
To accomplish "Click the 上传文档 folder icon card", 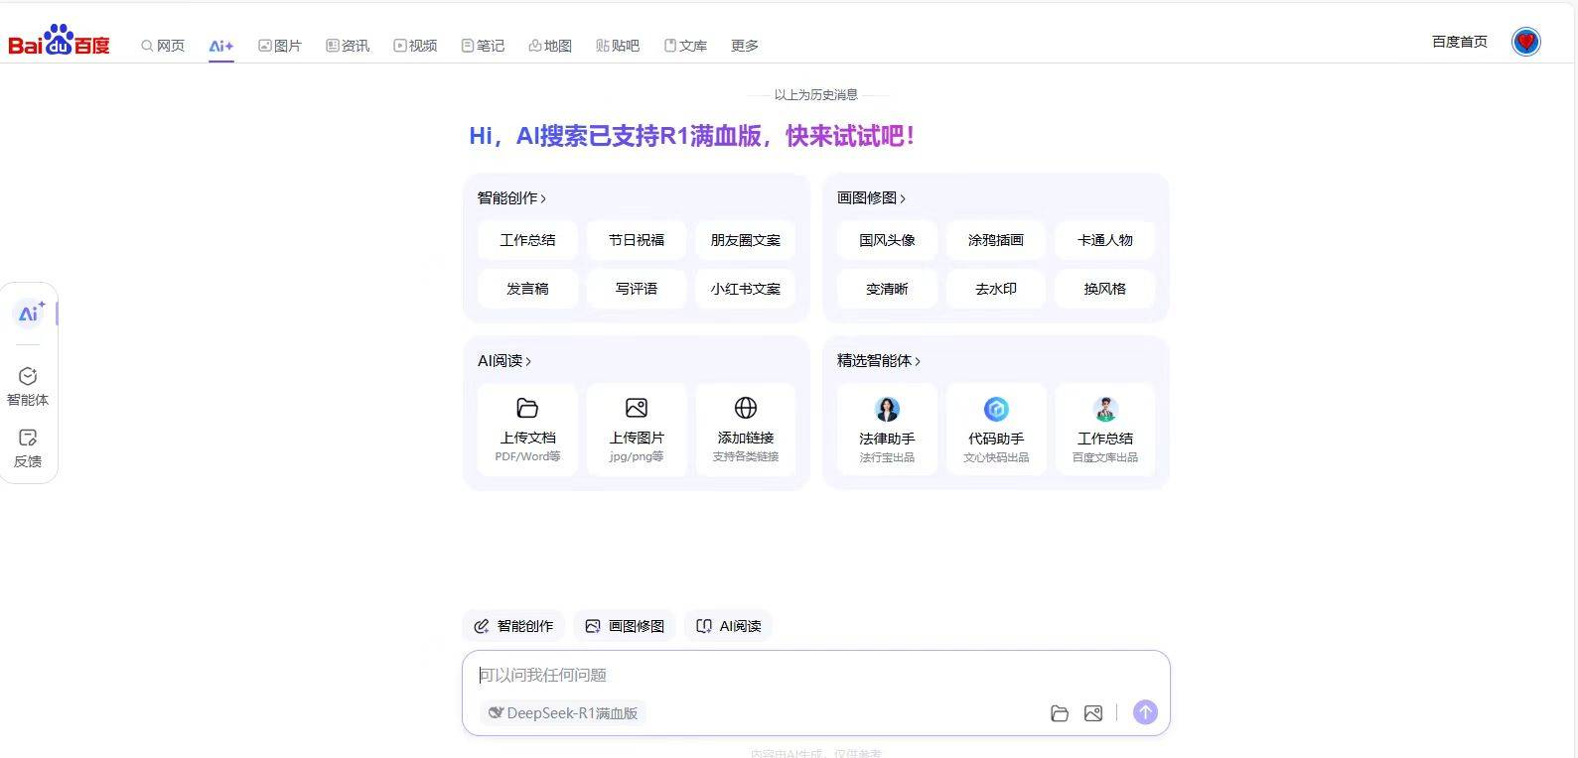I will 527,430.
